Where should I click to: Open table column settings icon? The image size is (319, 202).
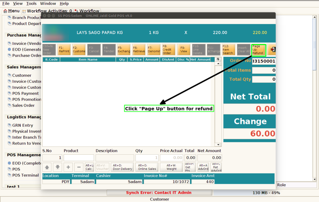(218, 59)
